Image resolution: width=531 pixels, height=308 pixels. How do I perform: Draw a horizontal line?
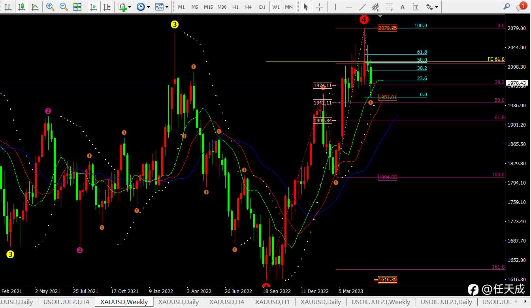click(349, 7)
